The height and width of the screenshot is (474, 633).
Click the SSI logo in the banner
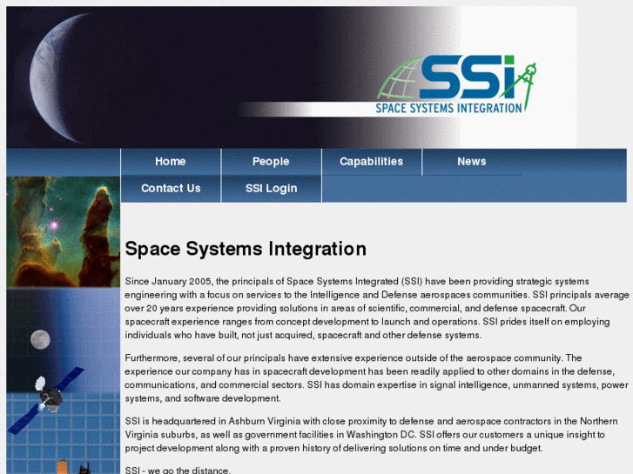(x=456, y=83)
